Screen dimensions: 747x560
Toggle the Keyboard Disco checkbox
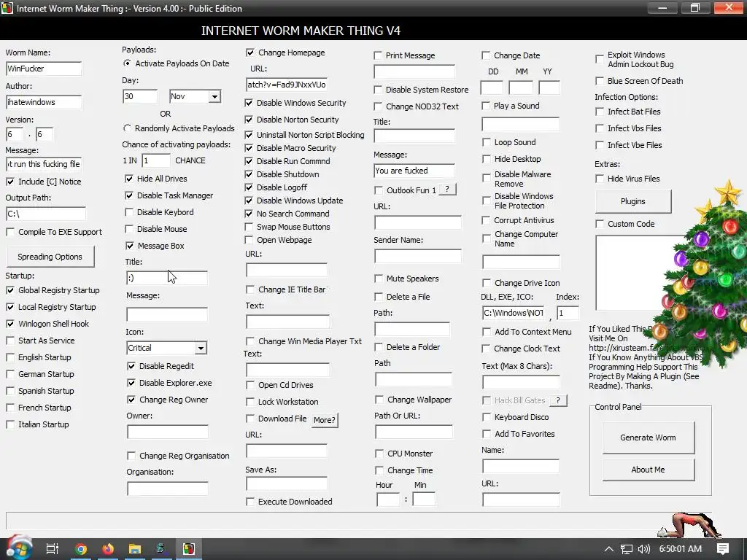click(487, 417)
